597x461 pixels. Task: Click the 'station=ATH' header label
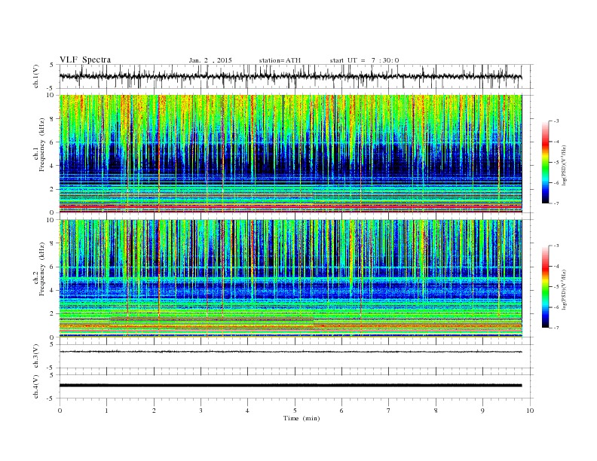[x=280, y=60]
